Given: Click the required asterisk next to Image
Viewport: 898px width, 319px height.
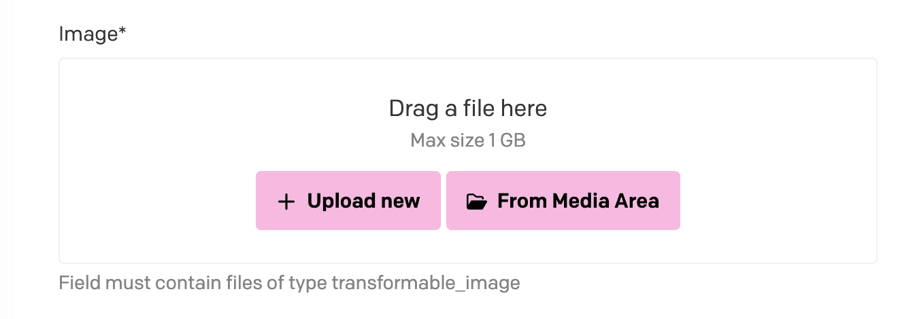Looking at the screenshot, I should [122, 32].
